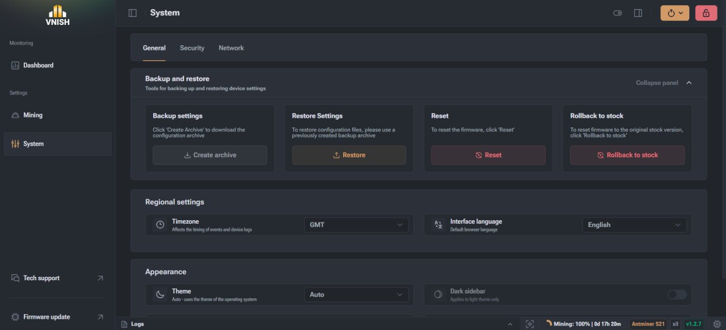Select System in the sidebar
The width and height of the screenshot is (726, 330).
(57, 144)
